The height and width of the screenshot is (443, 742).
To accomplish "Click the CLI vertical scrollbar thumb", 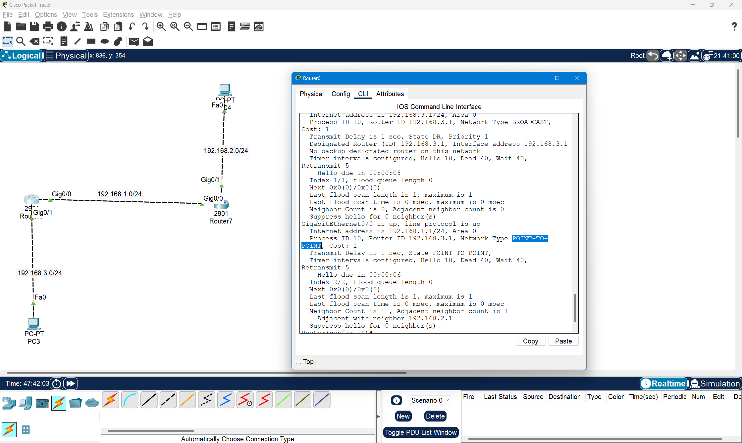I will point(575,308).
